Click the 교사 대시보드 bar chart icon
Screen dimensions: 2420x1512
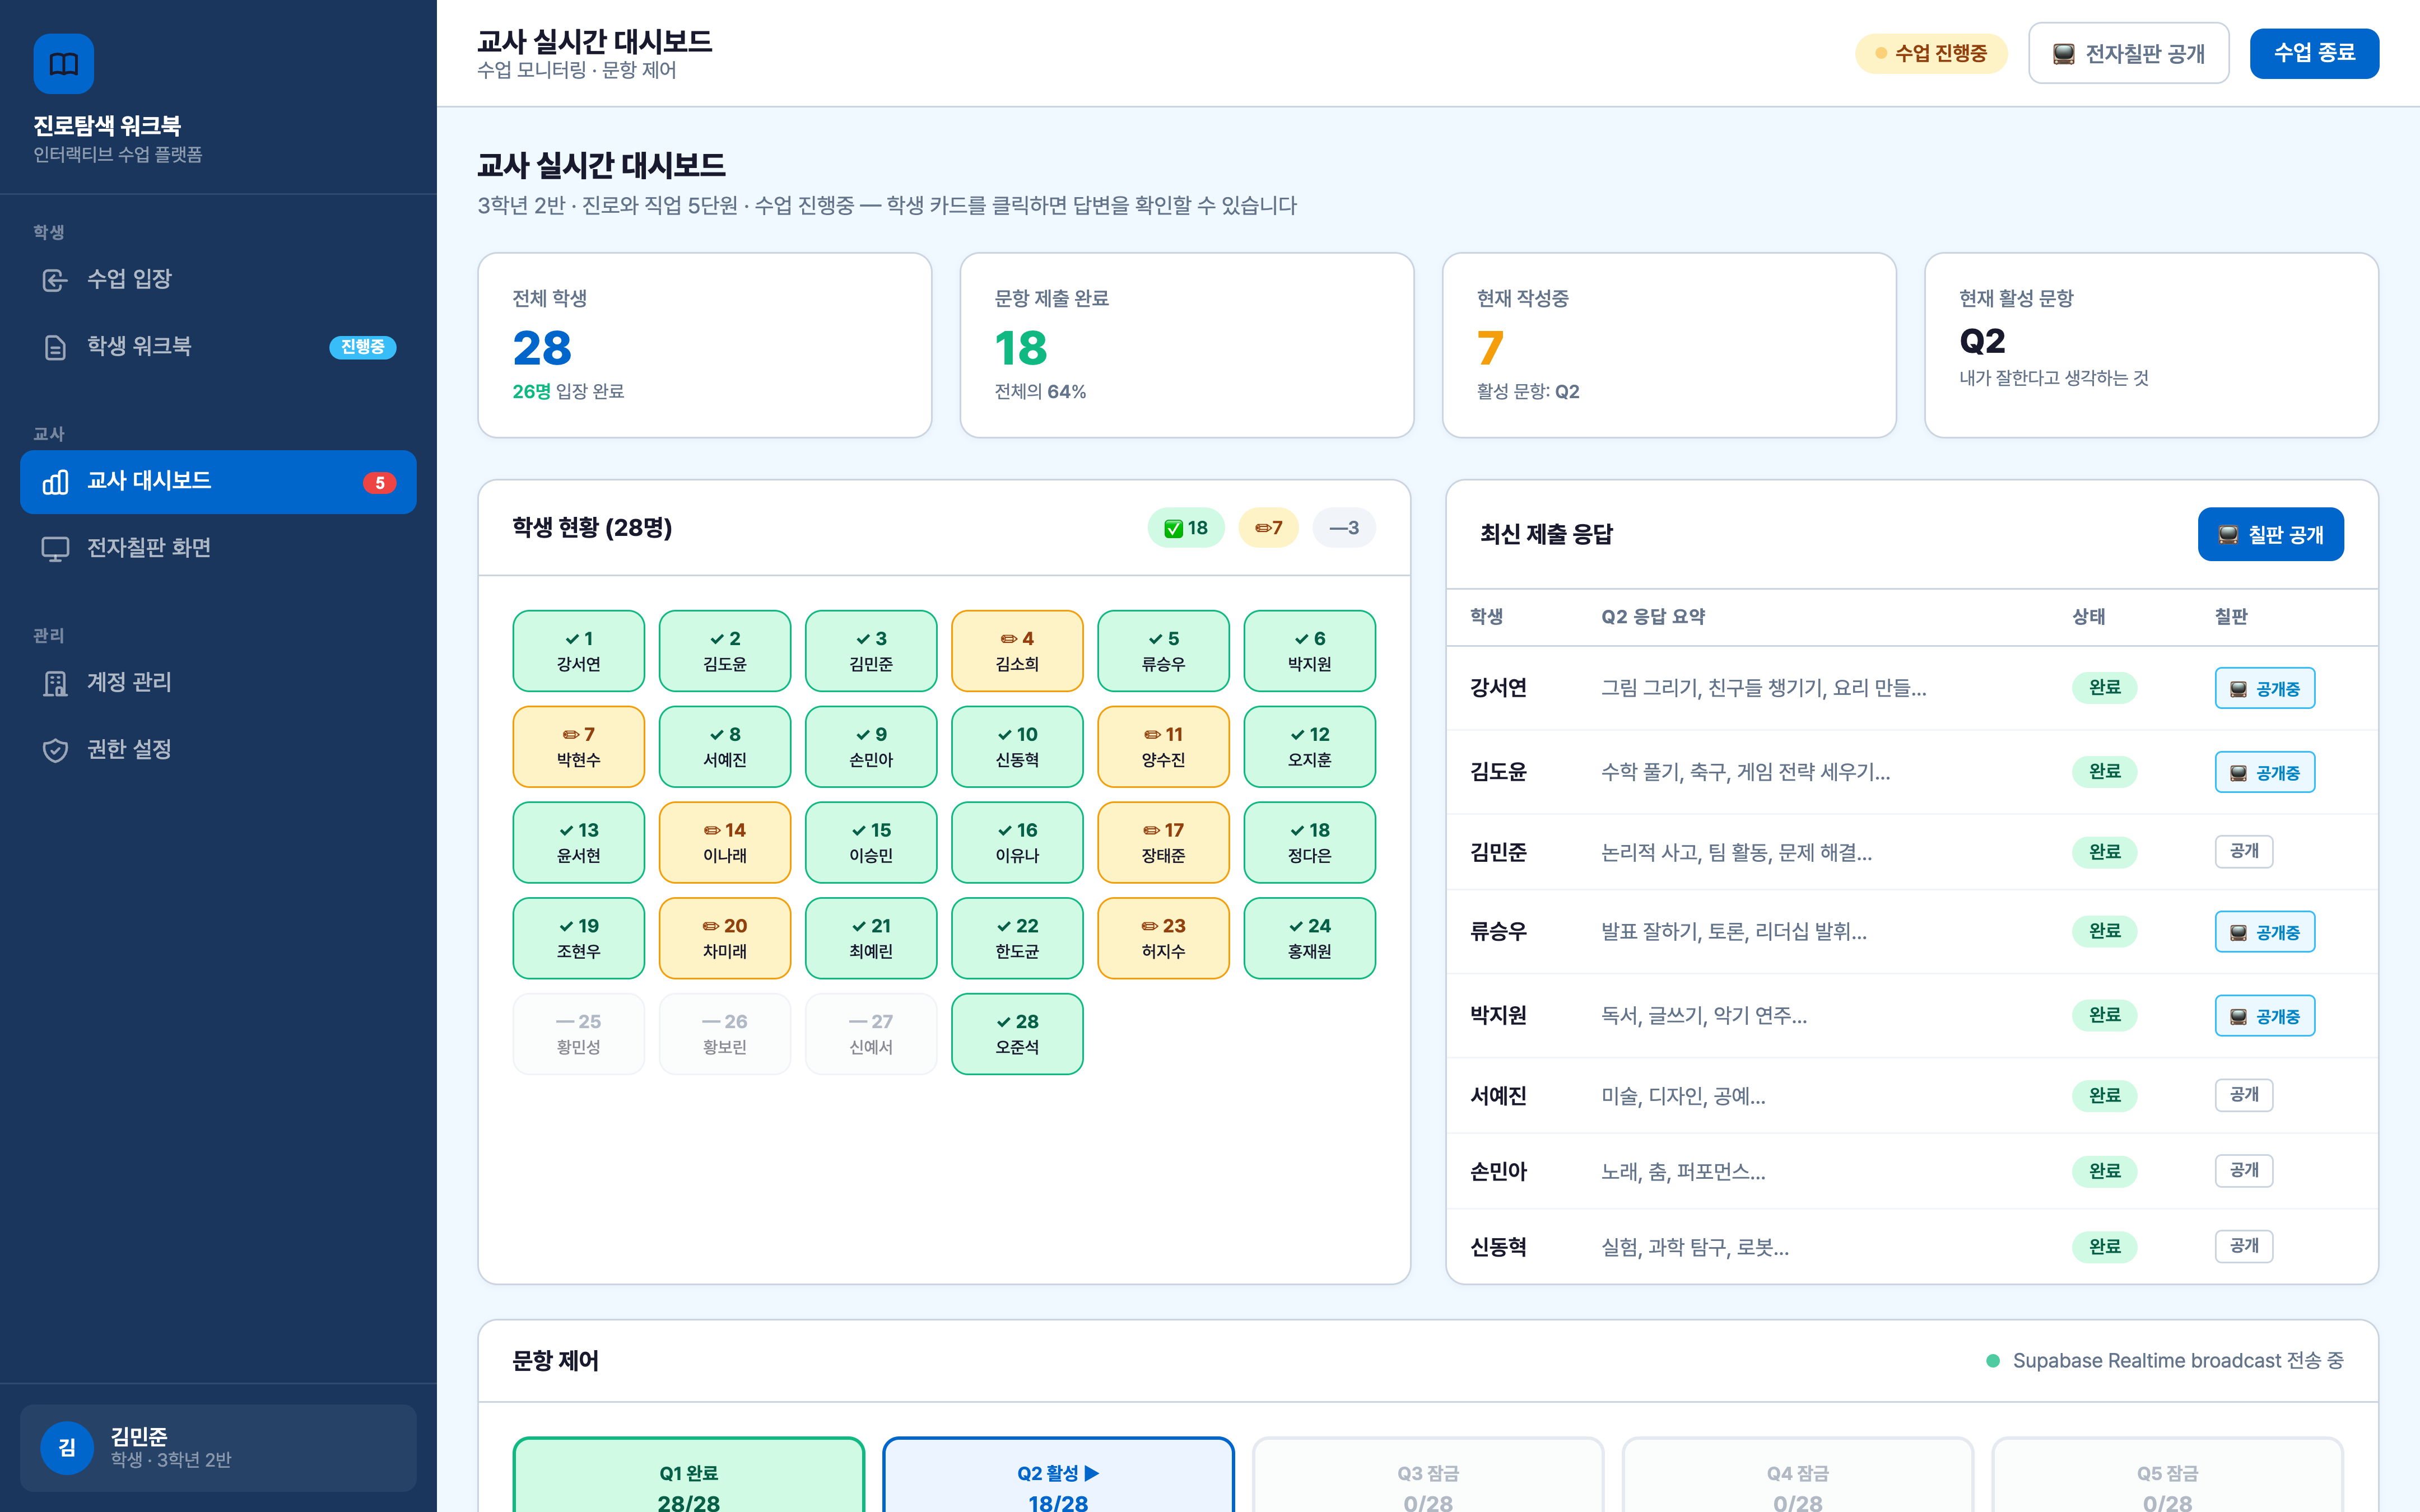pyautogui.click(x=55, y=482)
